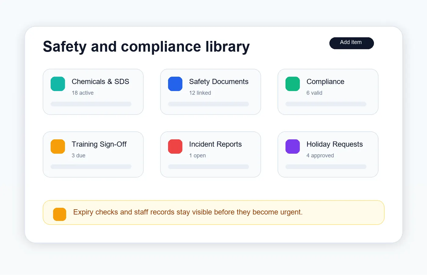The height and width of the screenshot is (275, 427).
Task: Select the purple Holiday Requests icon
Action: pos(292,146)
